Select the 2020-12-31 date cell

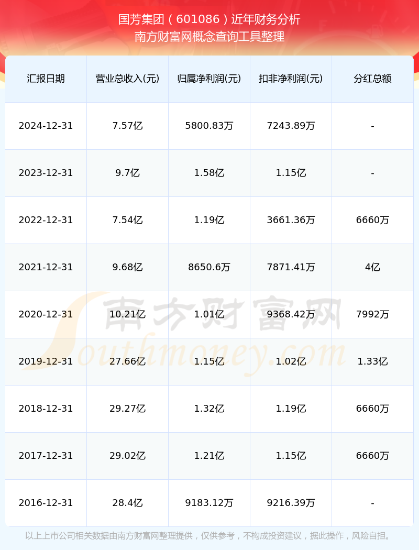pyautogui.click(x=46, y=314)
